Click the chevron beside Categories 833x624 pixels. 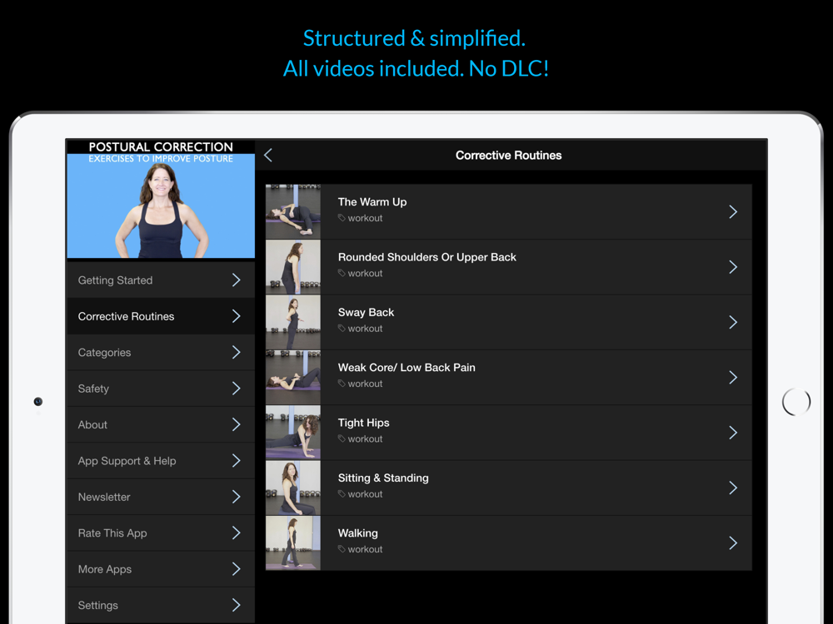(x=237, y=352)
